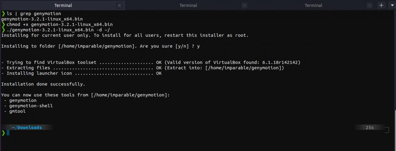Close the second Terminal tab
This screenshot has height=151, width=396.
click(244, 5)
